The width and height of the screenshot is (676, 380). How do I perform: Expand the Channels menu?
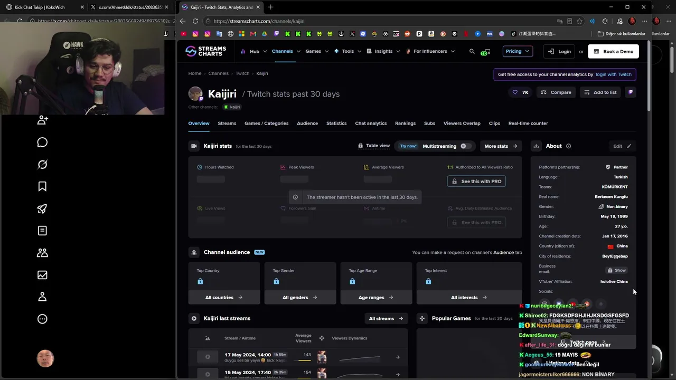tap(286, 51)
